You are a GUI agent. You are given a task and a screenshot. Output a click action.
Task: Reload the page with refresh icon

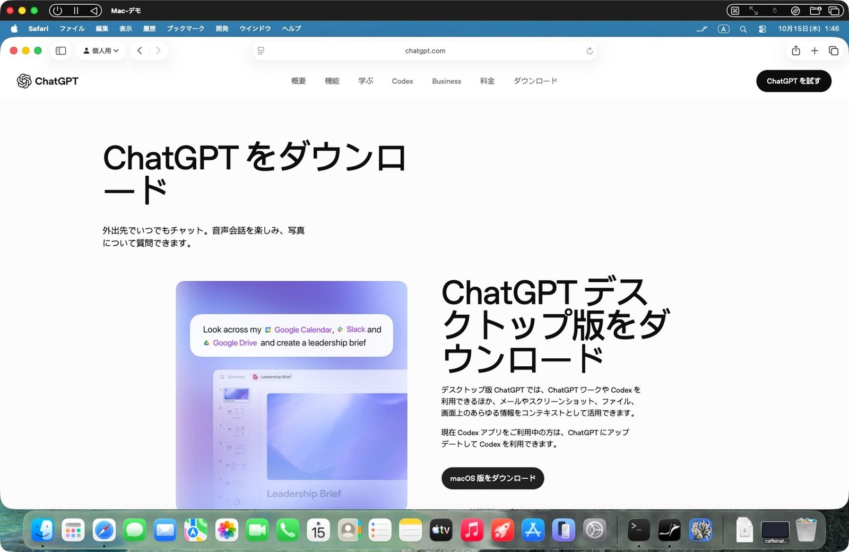[x=589, y=51]
